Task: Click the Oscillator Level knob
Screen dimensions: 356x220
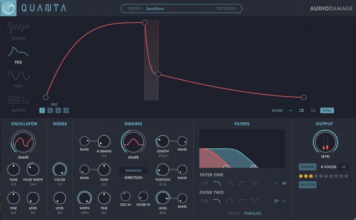Action: point(33,198)
